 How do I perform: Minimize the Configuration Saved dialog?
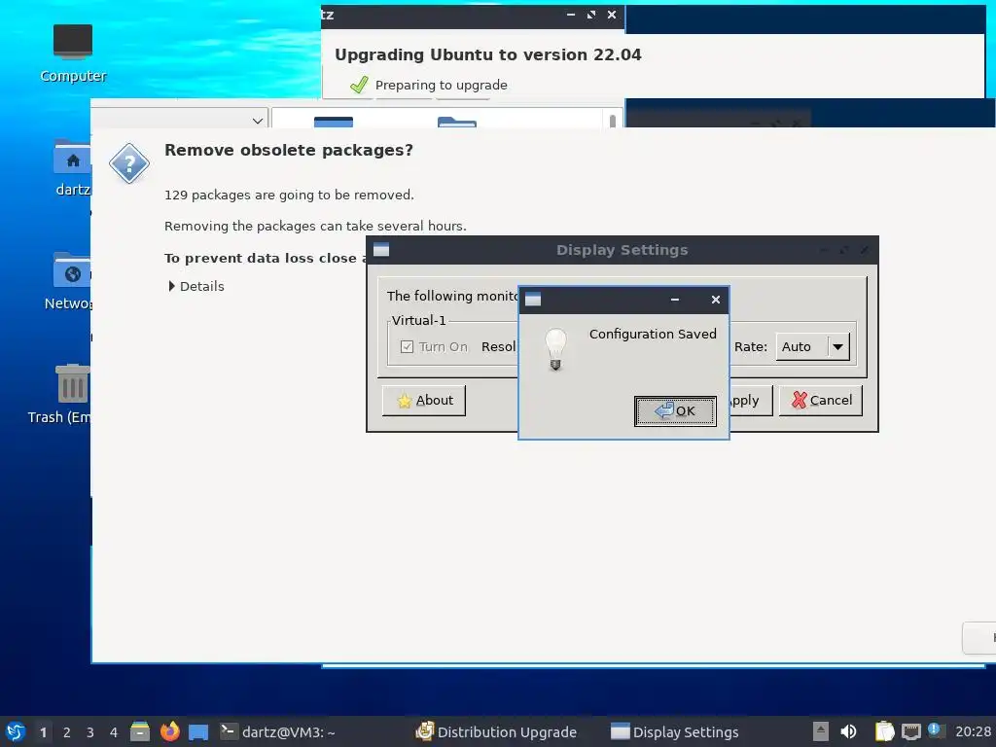point(675,300)
